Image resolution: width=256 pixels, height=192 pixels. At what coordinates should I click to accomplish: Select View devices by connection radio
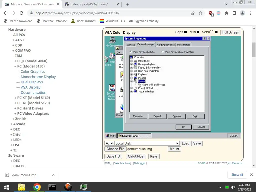tap(162, 52)
